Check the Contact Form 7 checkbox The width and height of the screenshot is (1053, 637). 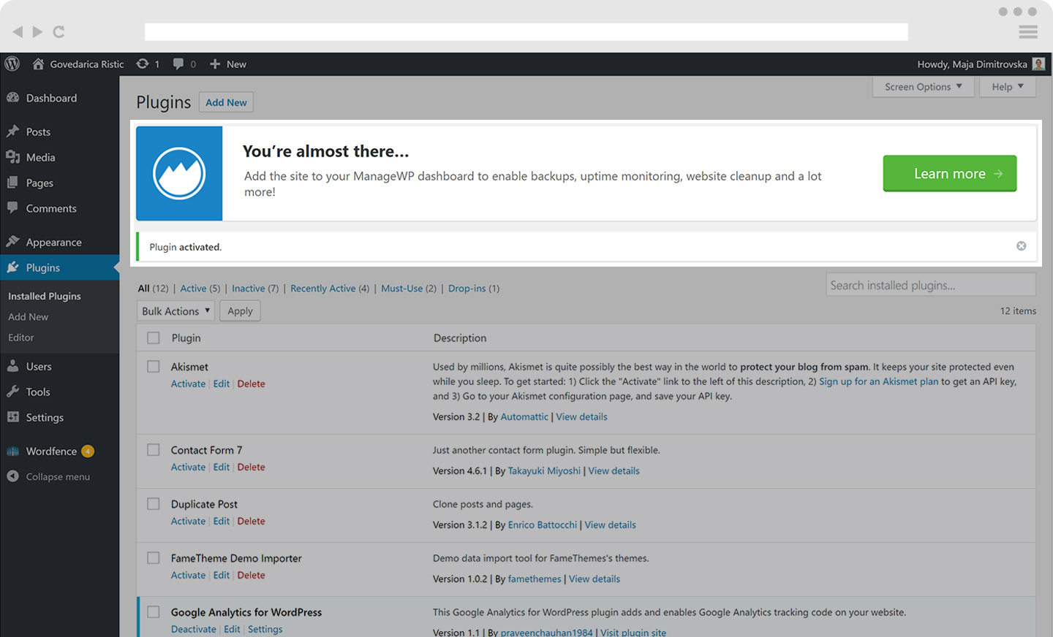tap(153, 449)
